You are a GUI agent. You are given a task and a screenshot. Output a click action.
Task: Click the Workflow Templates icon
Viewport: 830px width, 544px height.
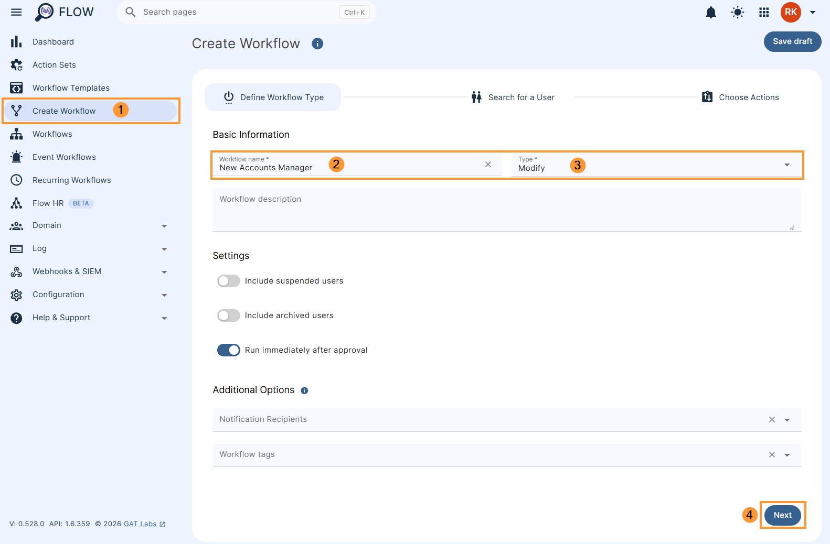point(16,88)
